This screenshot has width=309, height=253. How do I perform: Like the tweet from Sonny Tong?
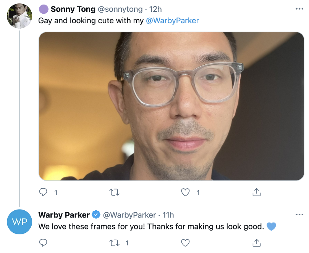[x=186, y=192]
